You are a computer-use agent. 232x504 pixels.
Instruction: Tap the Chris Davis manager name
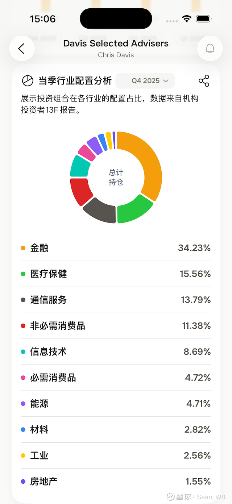tap(116, 55)
